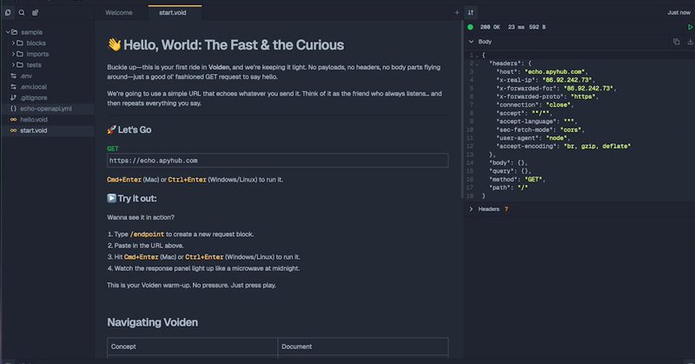Image resolution: width=695 pixels, height=364 pixels.
Task: Download the response body
Action: 690,42
